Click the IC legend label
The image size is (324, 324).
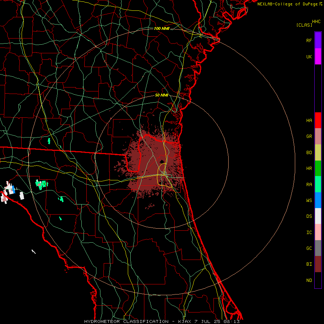(309, 233)
